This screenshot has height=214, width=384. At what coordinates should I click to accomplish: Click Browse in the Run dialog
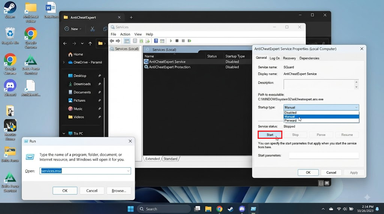(119, 190)
